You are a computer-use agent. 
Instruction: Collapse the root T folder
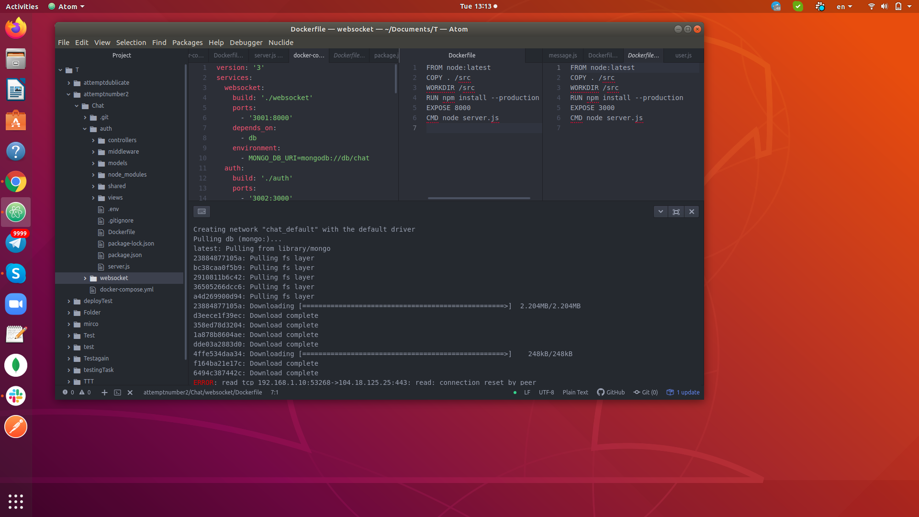pos(60,70)
